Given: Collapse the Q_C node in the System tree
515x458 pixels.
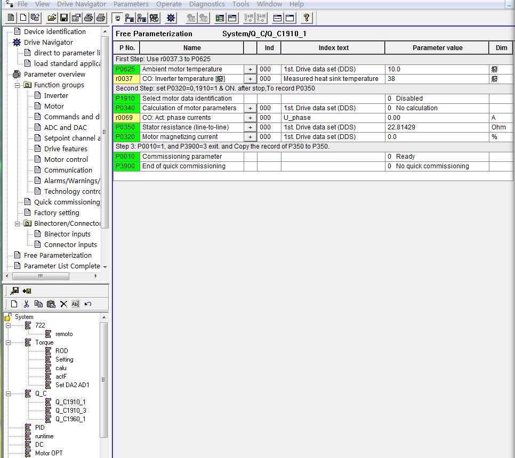Looking at the screenshot, I should click(x=8, y=394).
